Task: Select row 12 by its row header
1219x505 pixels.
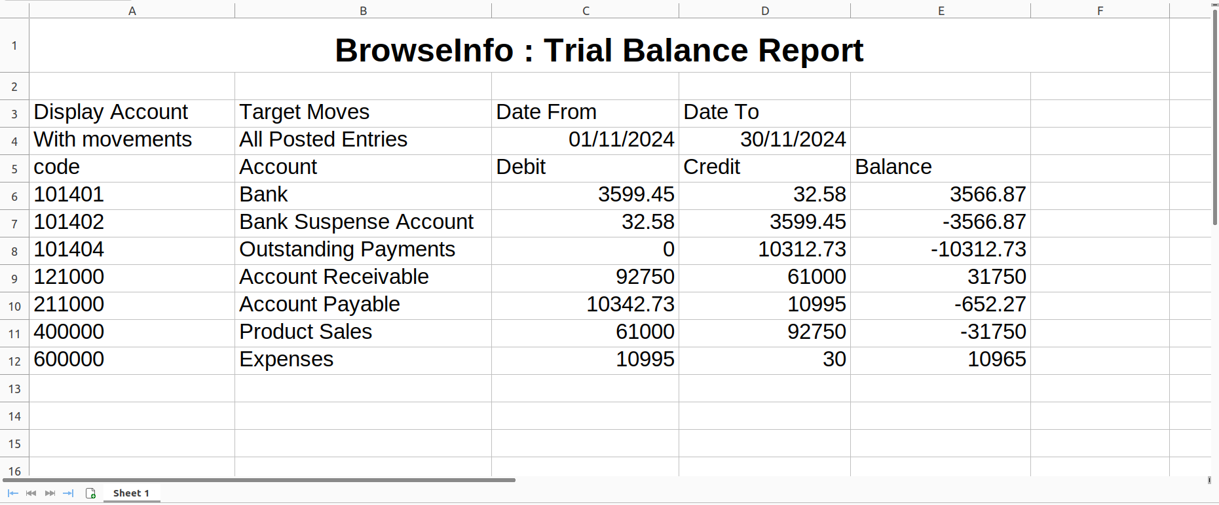Action: tap(14, 360)
